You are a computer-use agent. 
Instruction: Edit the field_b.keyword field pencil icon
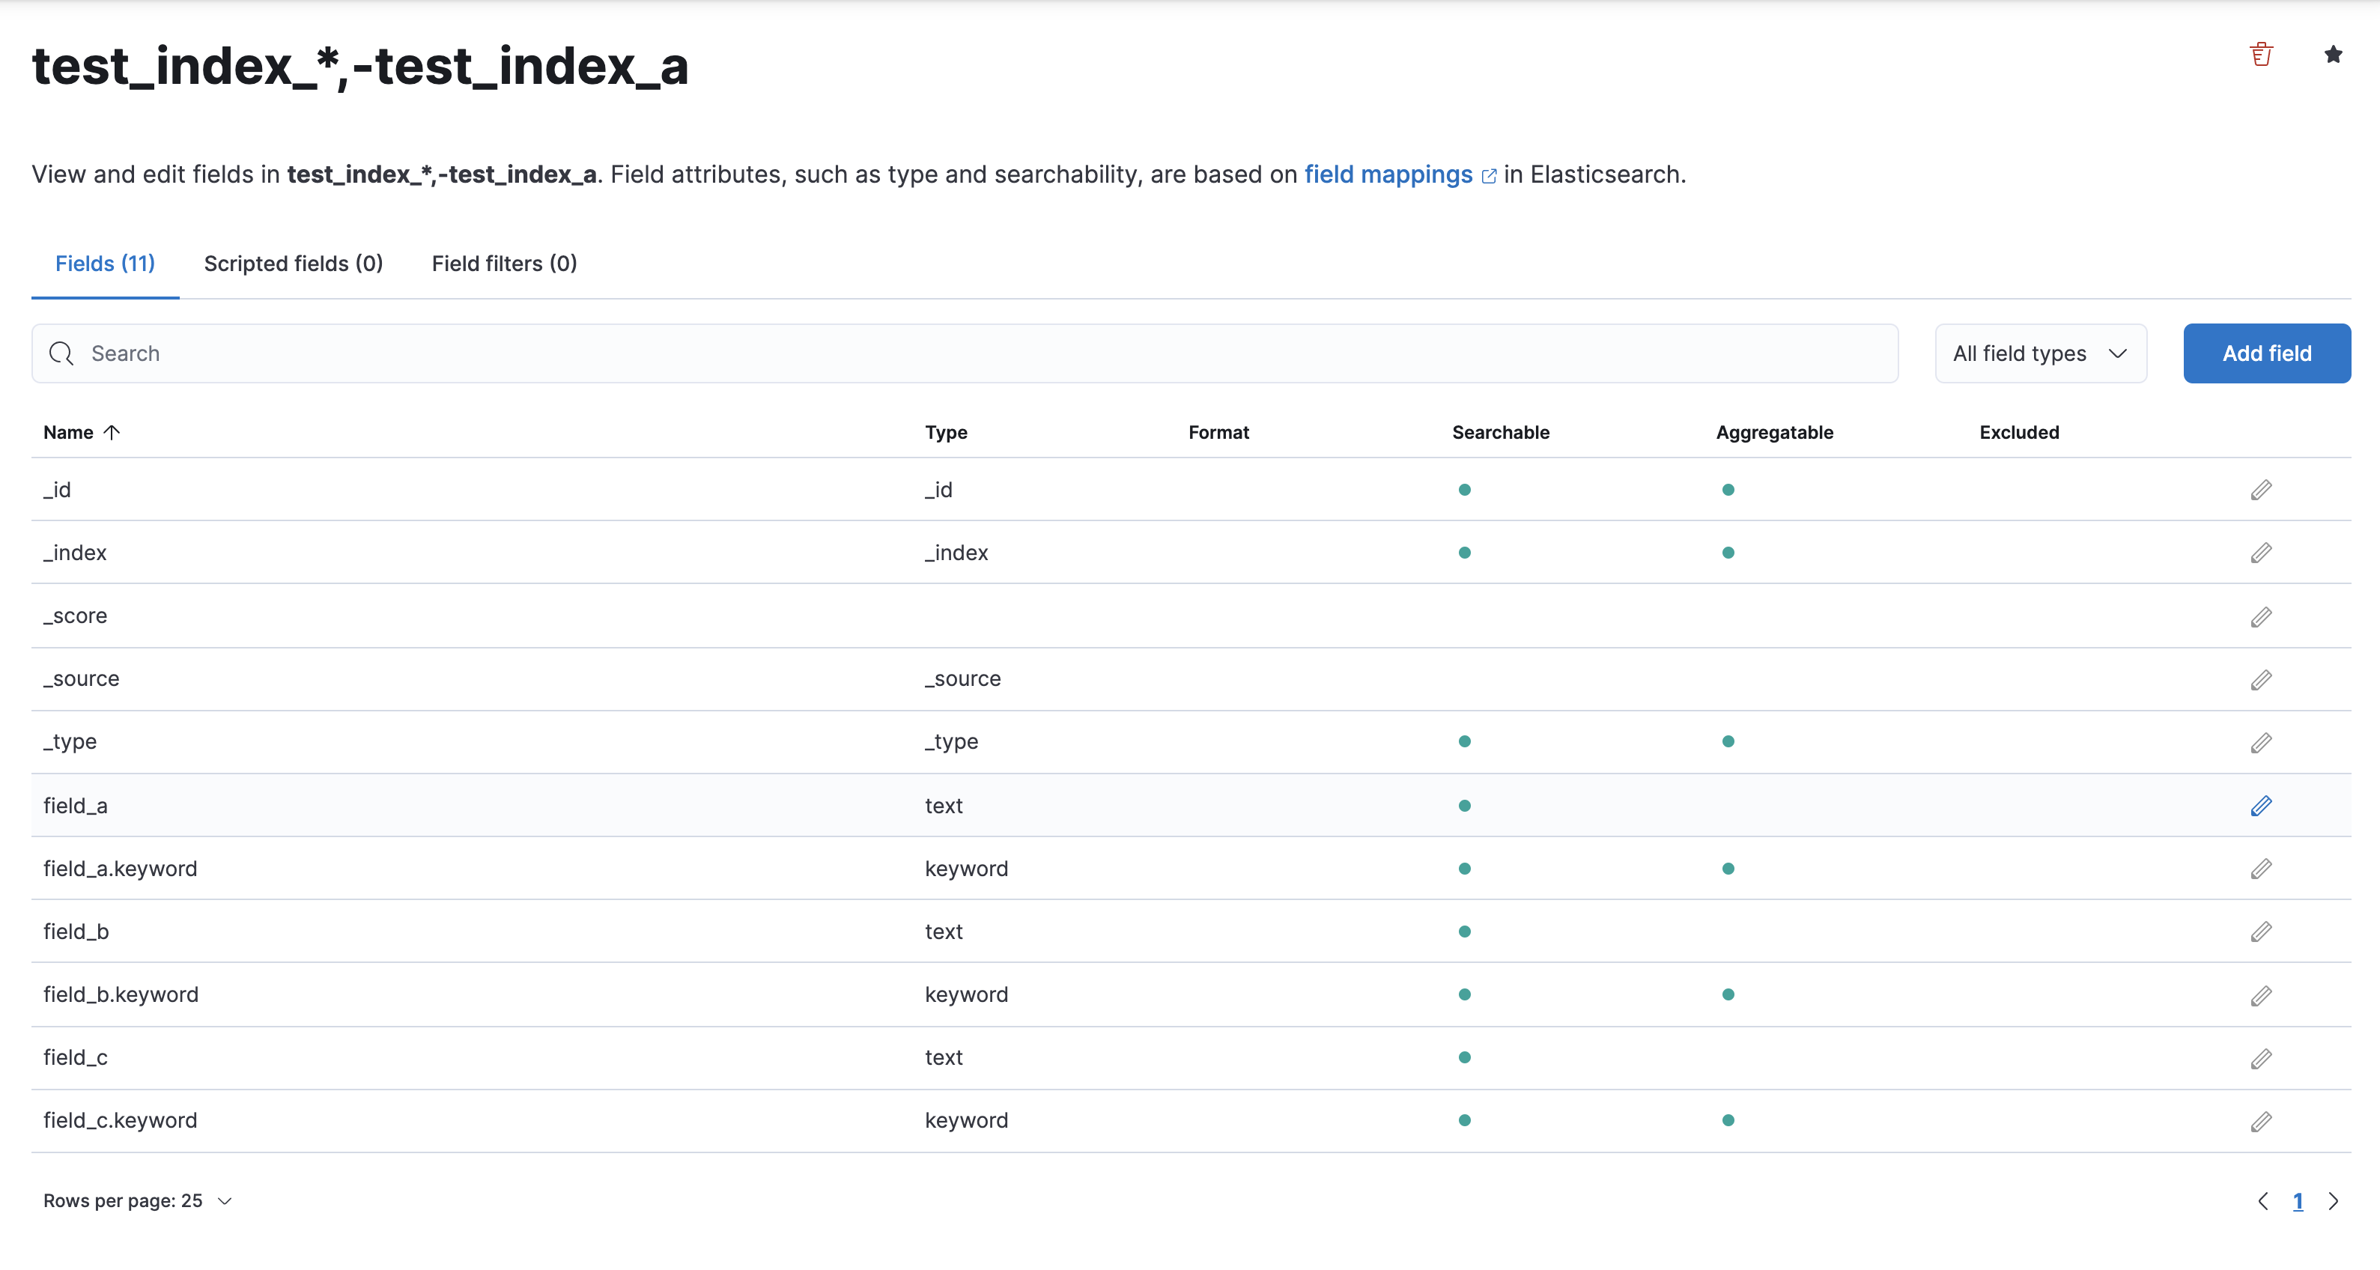point(2262,994)
